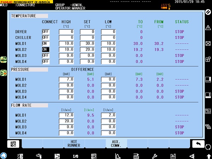Open the warning triangle alarm icon
This screenshot has height=159, width=212.
pos(208,28)
